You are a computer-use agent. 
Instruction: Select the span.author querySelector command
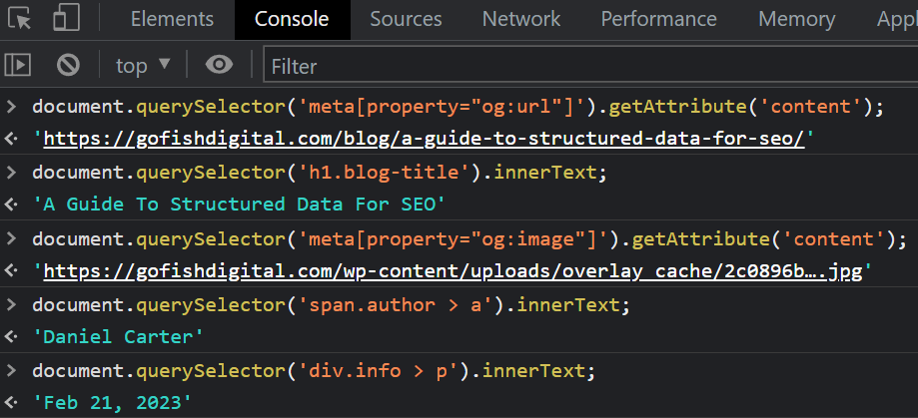(331, 304)
